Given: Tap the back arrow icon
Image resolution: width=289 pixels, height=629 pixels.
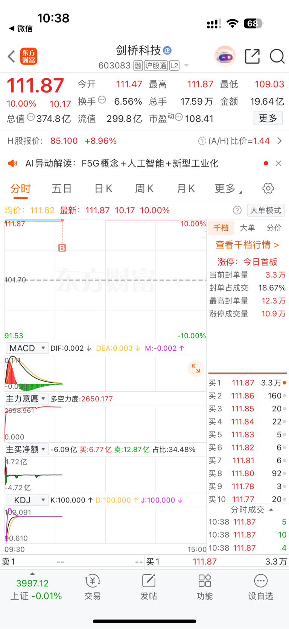Looking at the screenshot, I should [x=11, y=56].
